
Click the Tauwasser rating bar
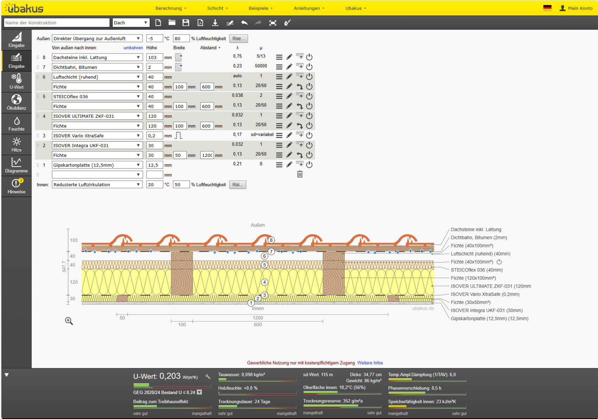click(257, 380)
